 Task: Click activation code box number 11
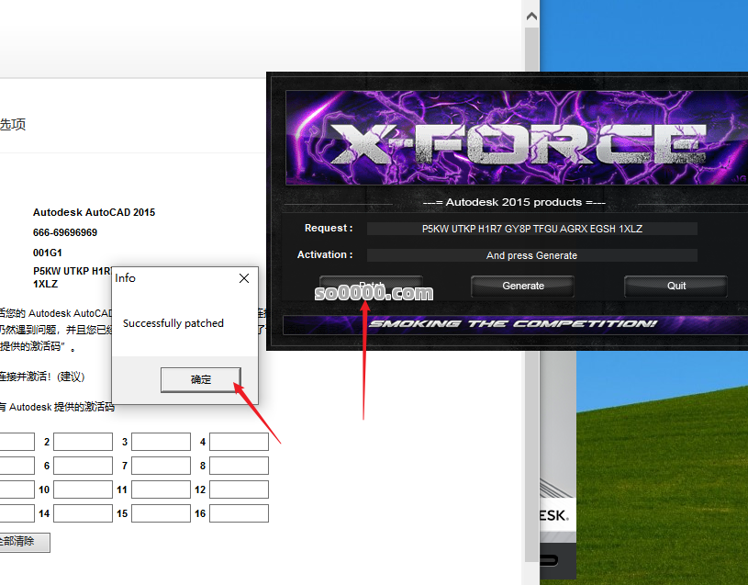[x=161, y=489]
